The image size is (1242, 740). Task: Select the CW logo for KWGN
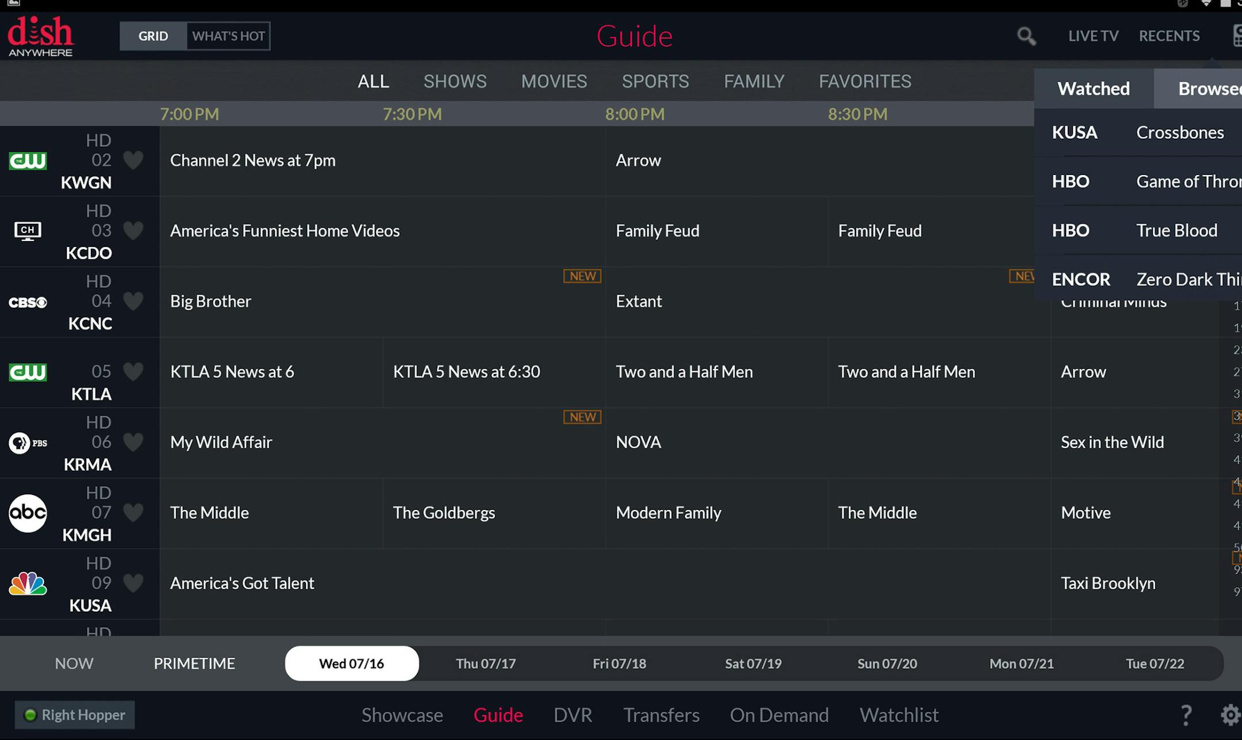click(28, 161)
